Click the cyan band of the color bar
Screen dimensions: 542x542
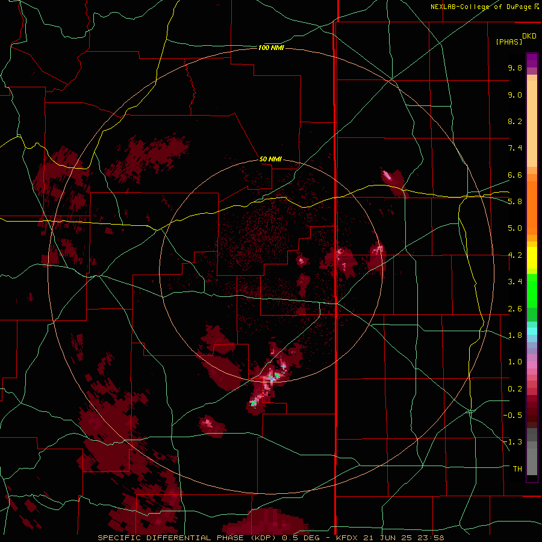tap(532, 331)
